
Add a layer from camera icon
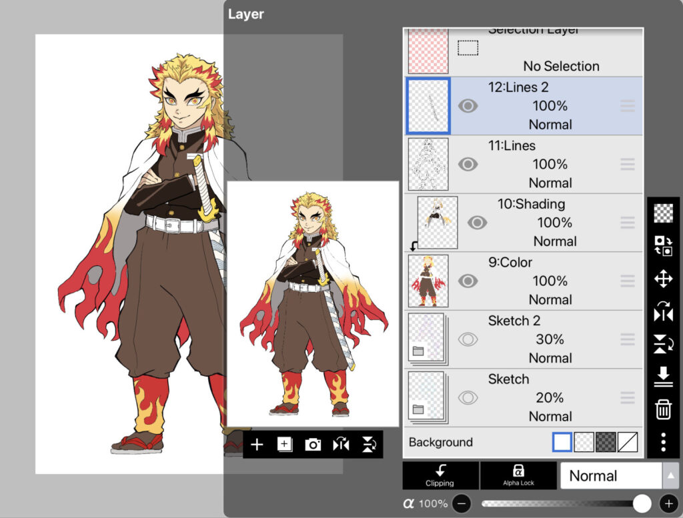tap(313, 445)
